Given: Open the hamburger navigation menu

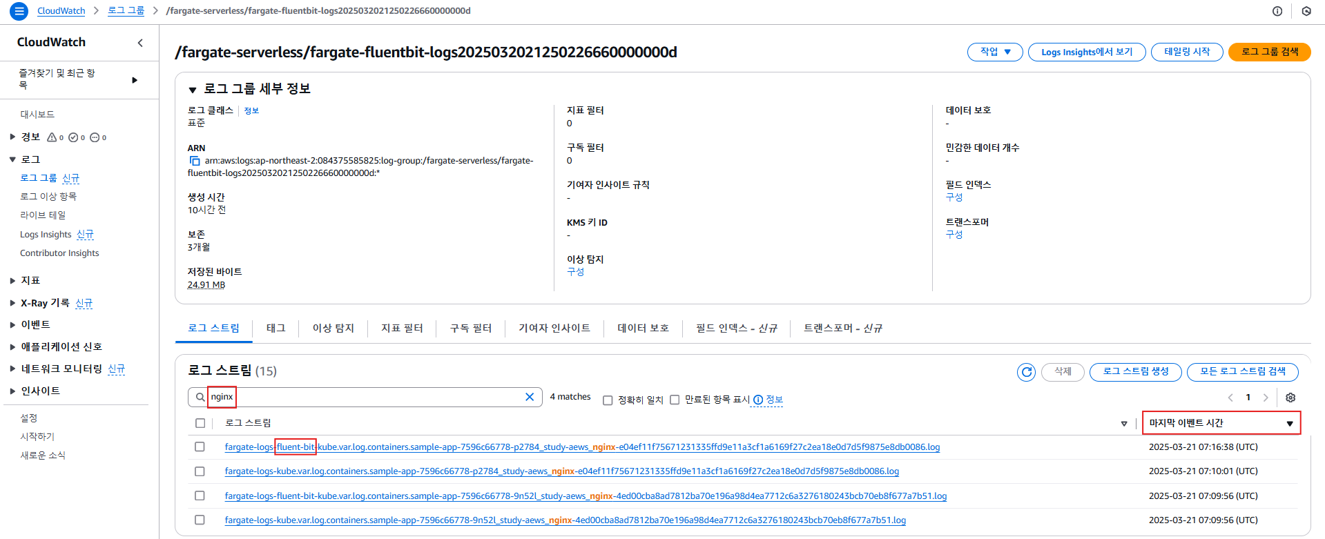Looking at the screenshot, I should 19,11.
